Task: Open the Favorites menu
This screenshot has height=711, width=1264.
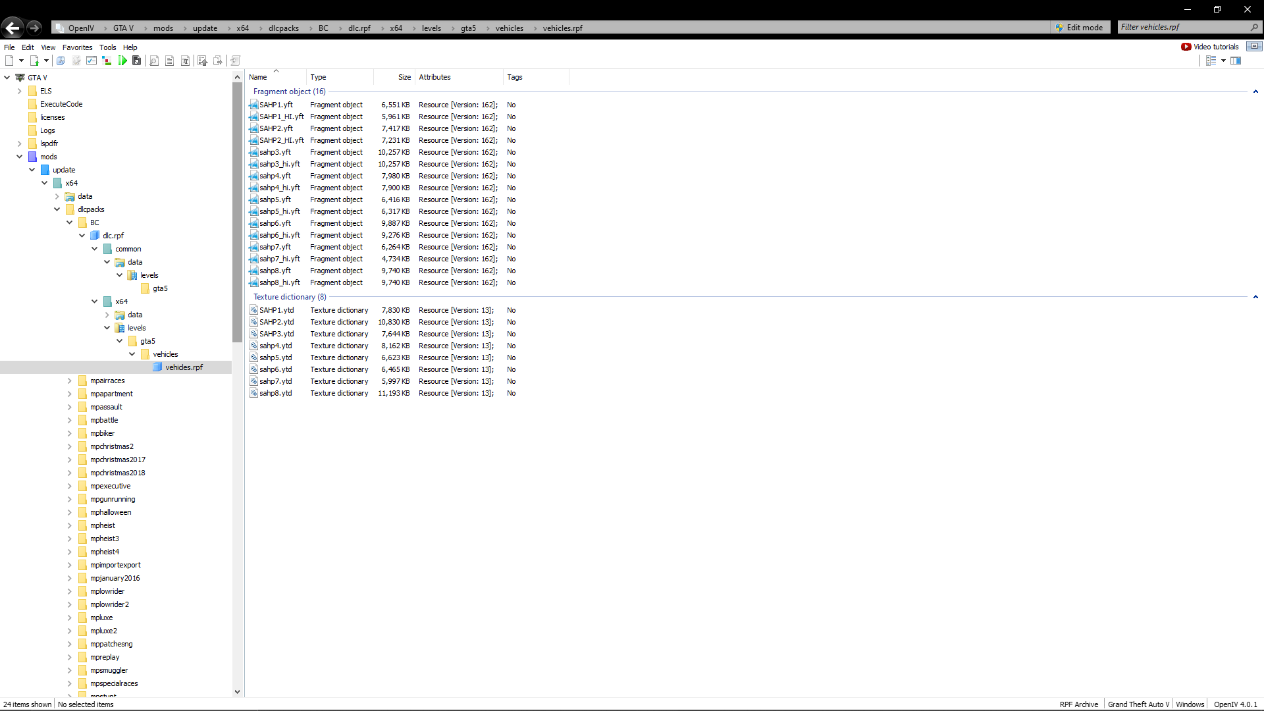Action: pos(77,47)
